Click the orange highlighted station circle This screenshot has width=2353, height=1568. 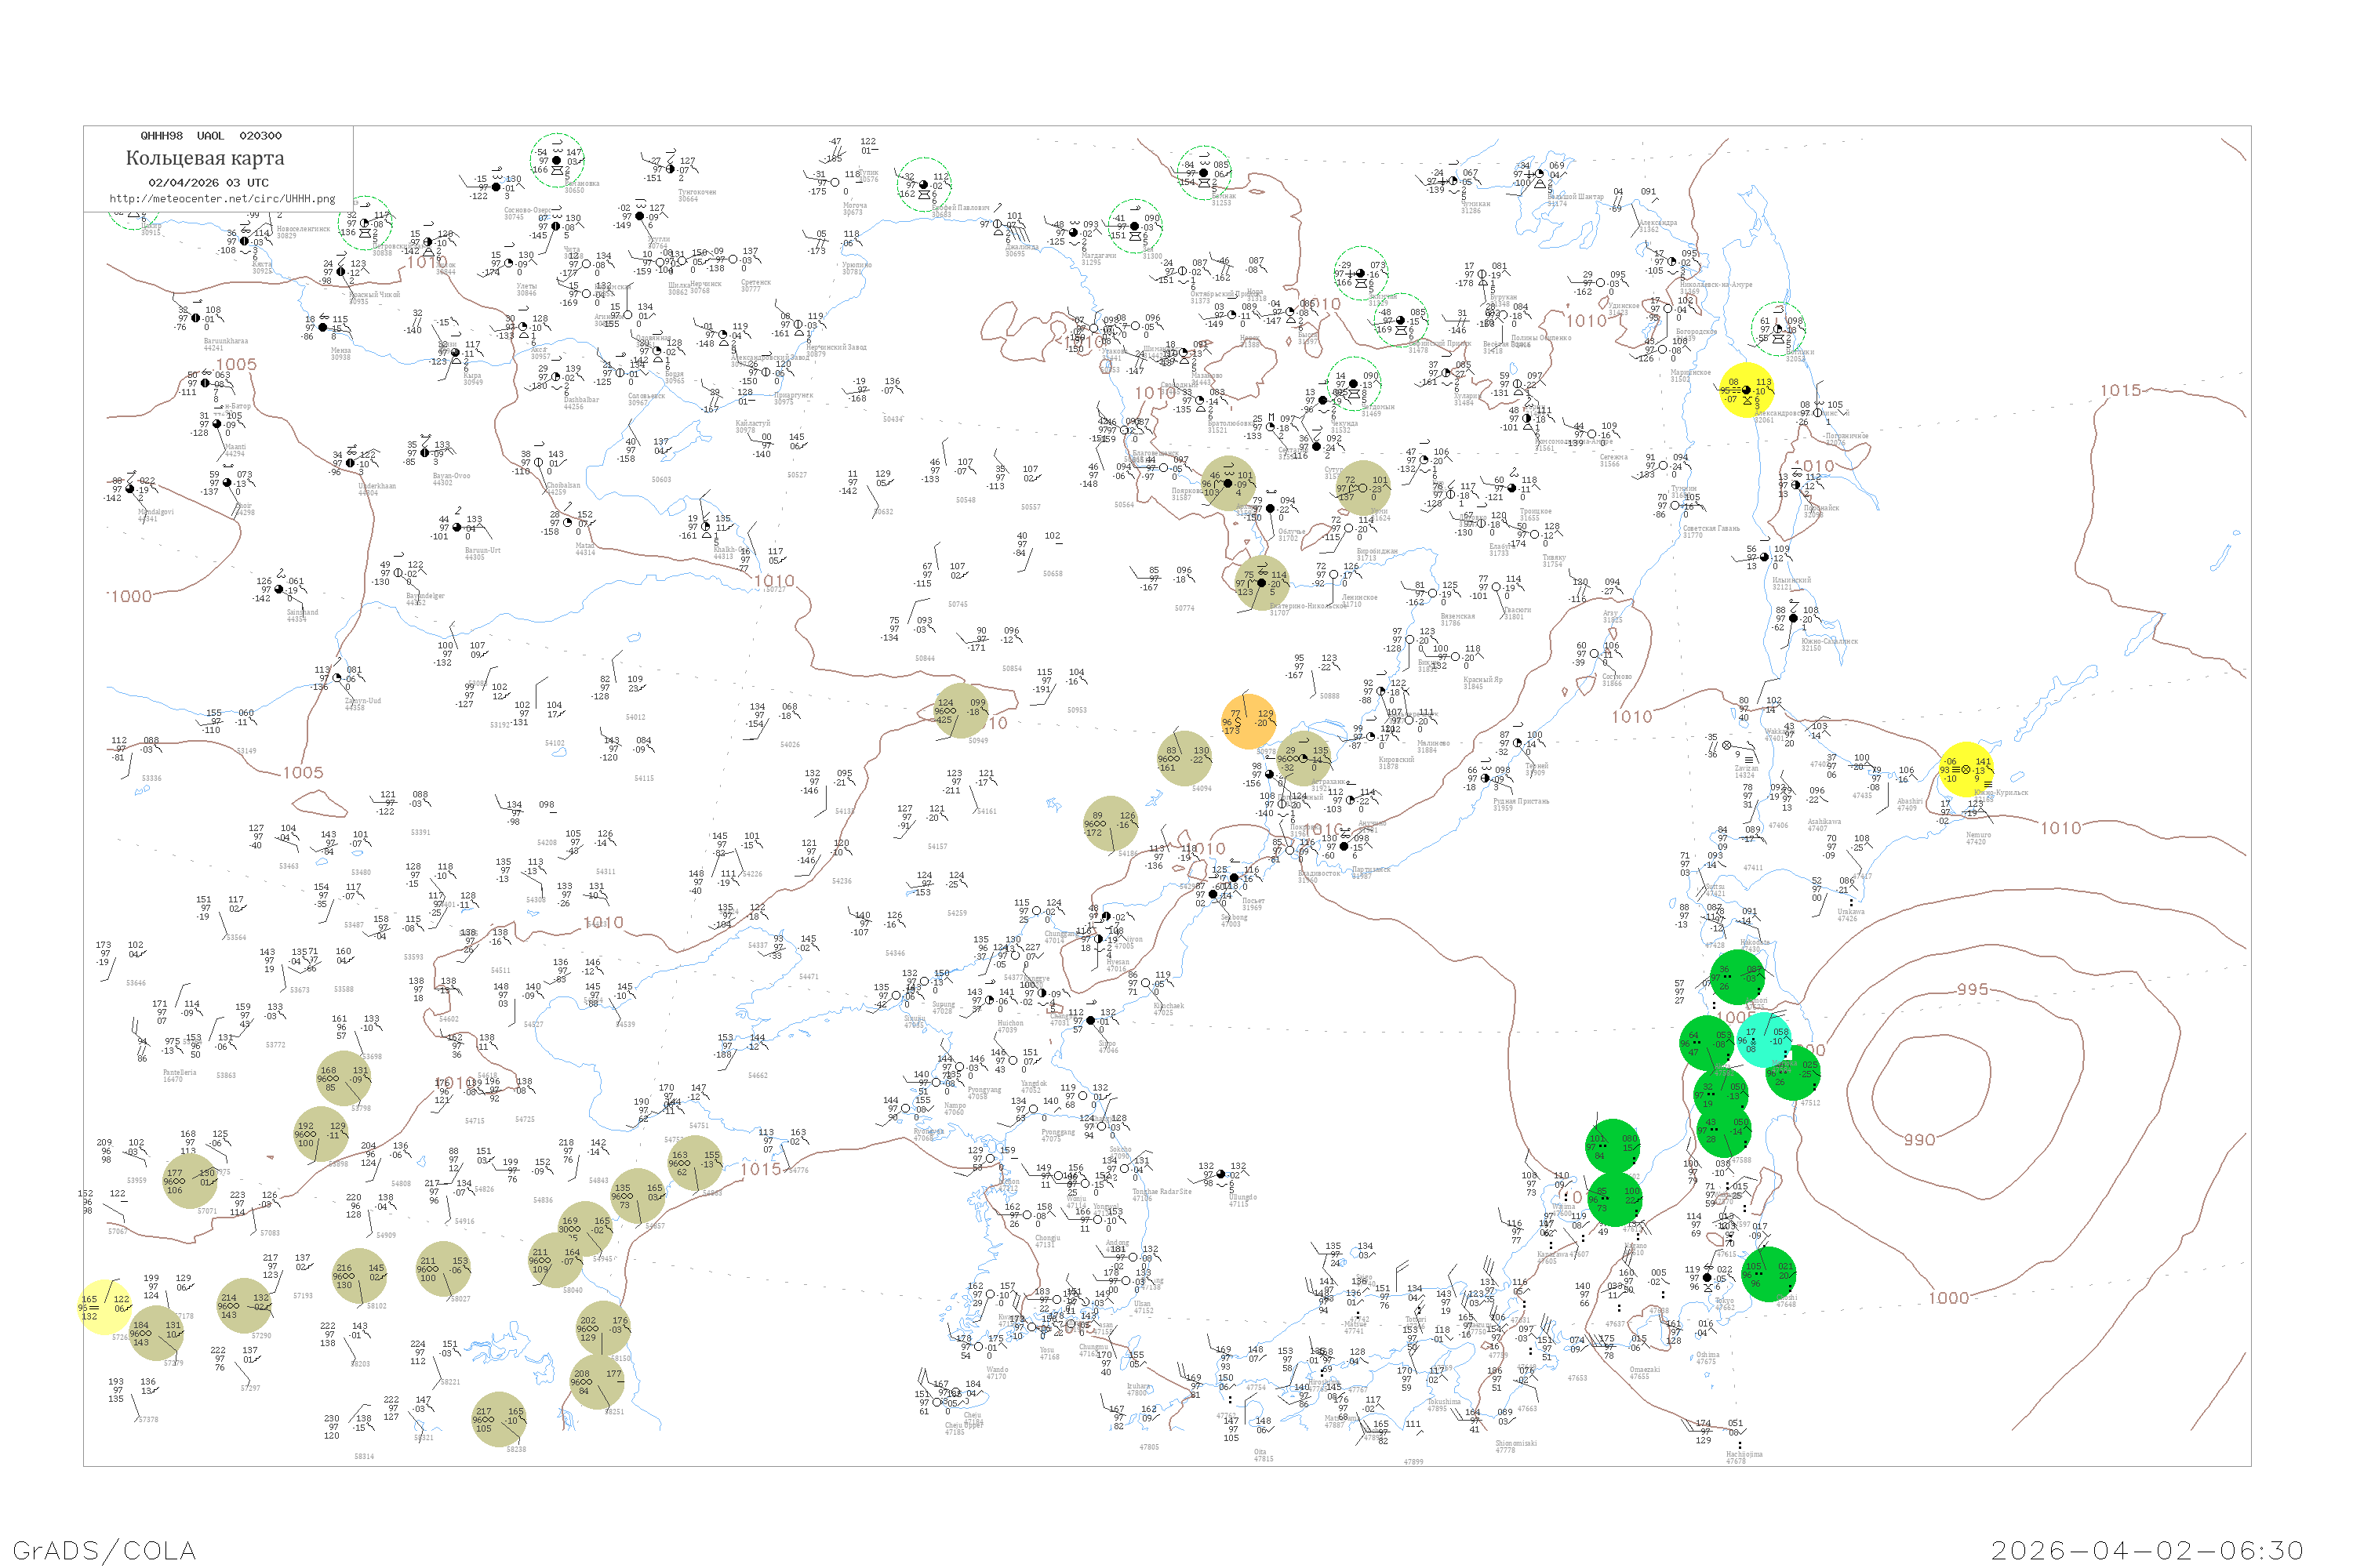click(1249, 721)
